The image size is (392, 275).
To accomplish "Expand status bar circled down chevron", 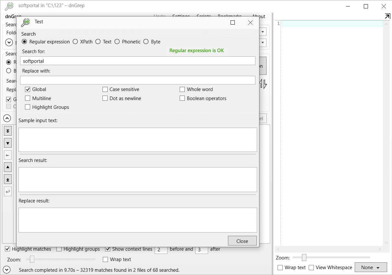I will tap(7, 269).
